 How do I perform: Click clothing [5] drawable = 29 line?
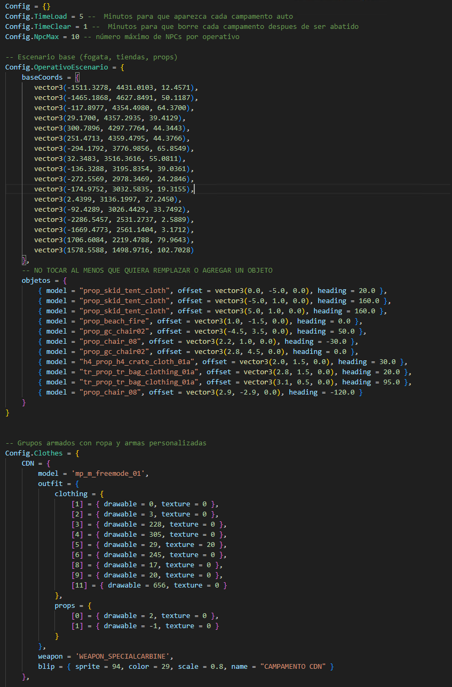click(149, 545)
